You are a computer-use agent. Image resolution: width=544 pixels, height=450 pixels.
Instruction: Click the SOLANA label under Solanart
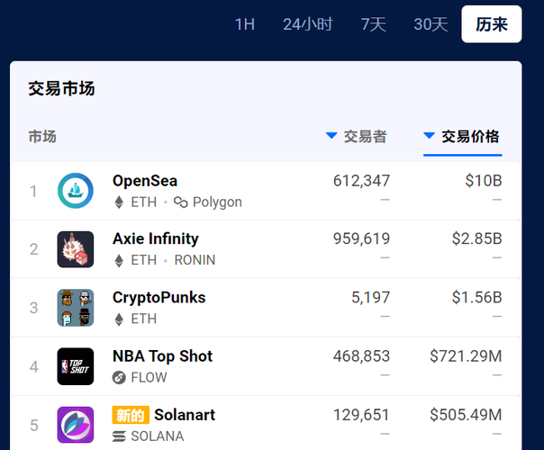coord(157,436)
